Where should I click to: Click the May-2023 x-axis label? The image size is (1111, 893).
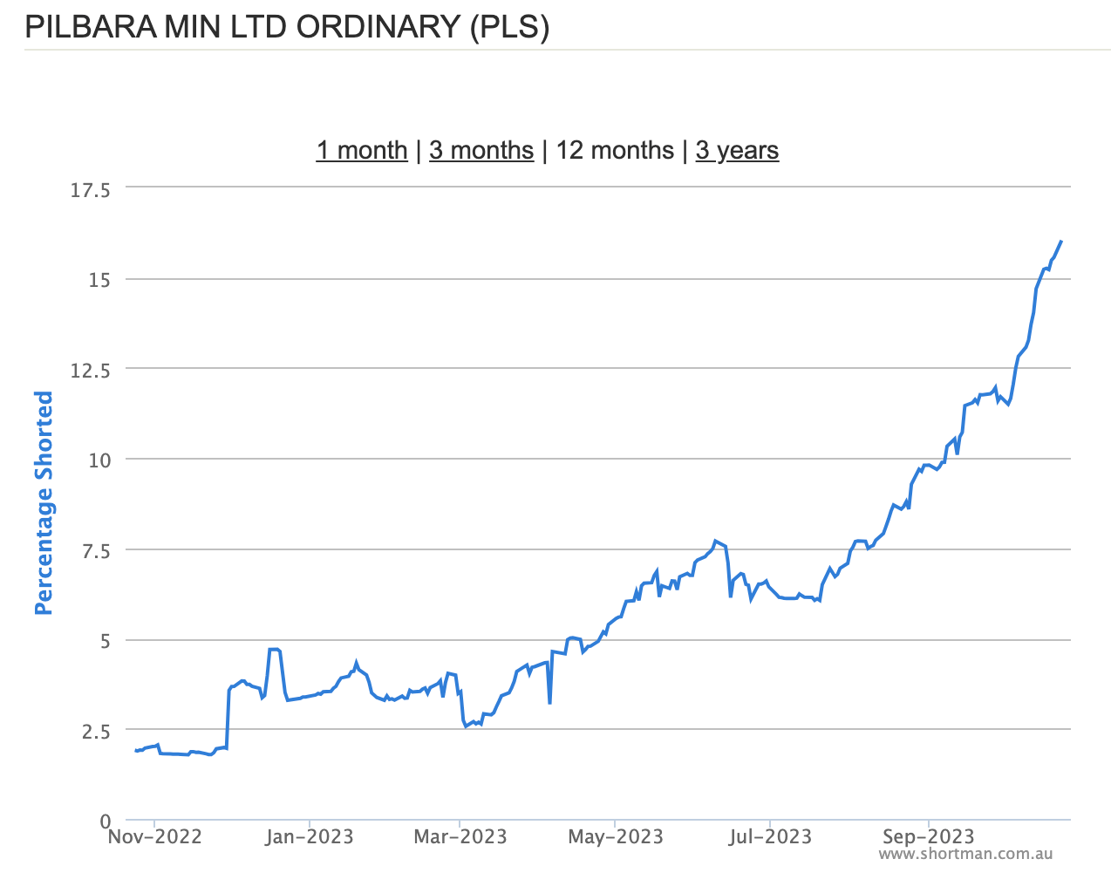616,837
